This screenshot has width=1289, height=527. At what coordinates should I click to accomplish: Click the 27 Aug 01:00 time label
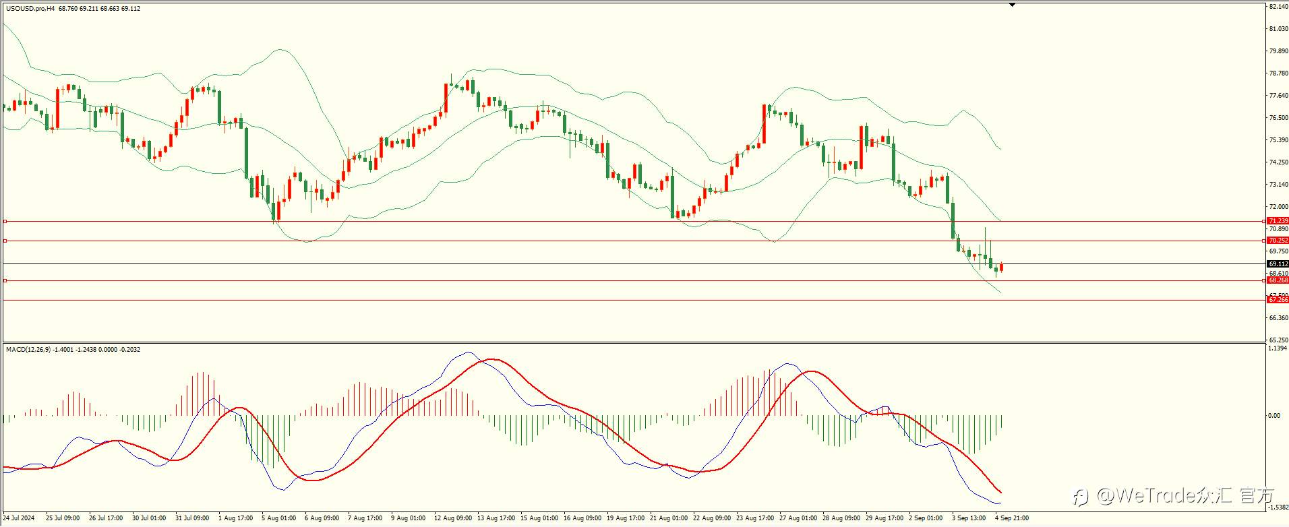799,518
